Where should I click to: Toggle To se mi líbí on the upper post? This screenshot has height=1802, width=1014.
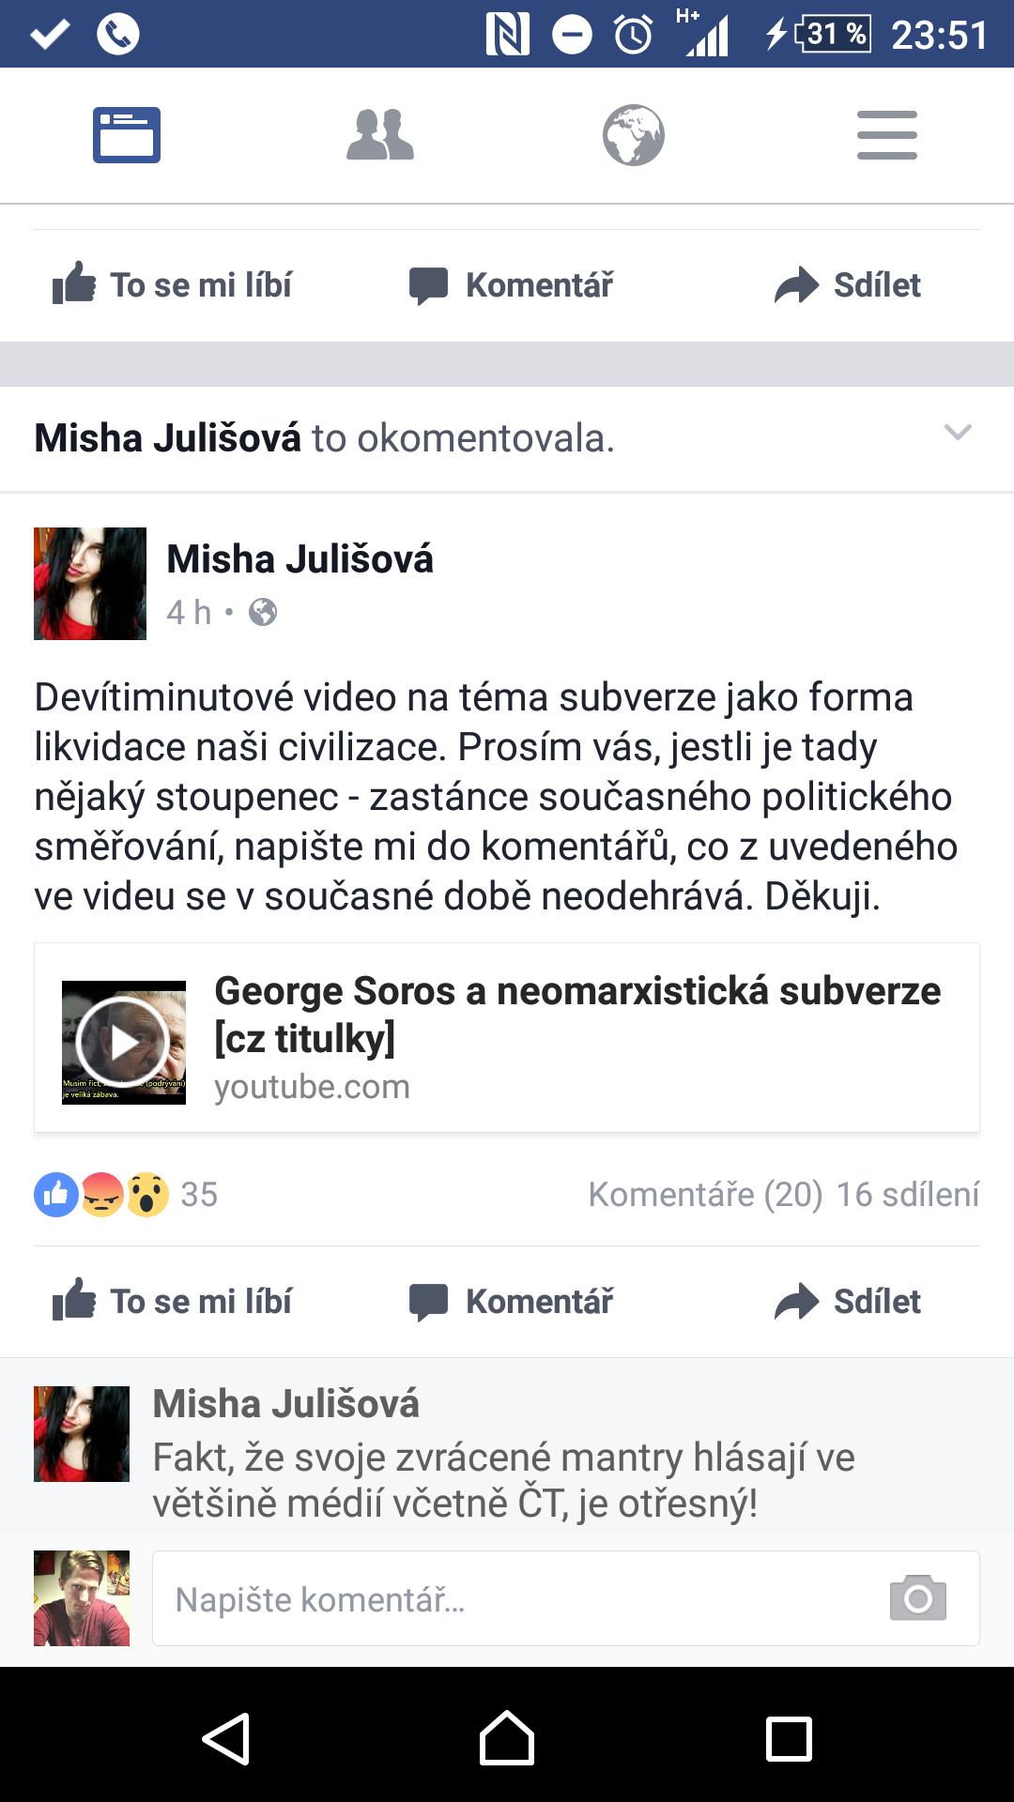[173, 284]
